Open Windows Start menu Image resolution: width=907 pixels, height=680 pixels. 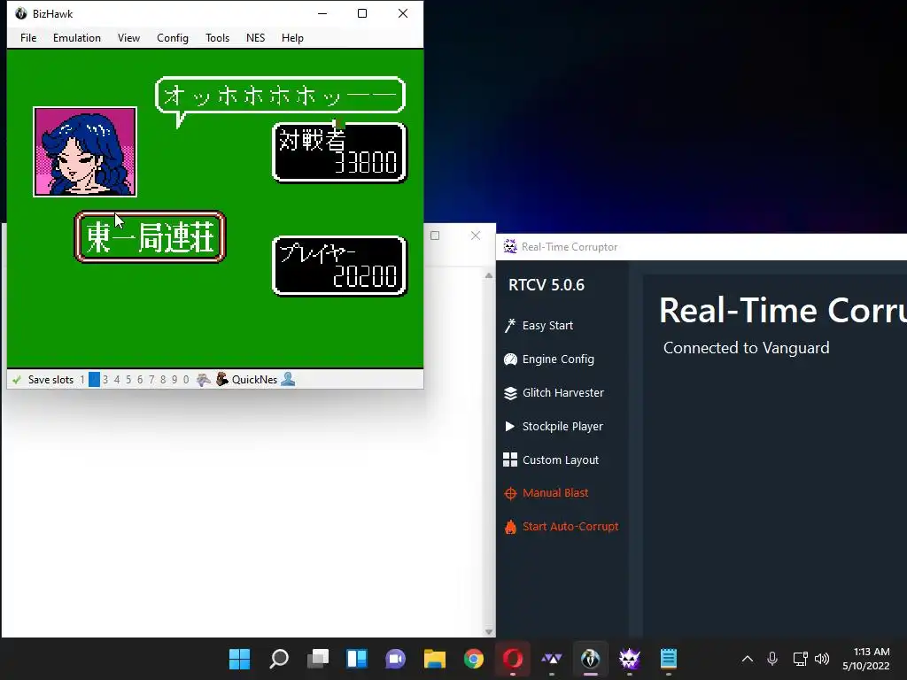coord(239,659)
